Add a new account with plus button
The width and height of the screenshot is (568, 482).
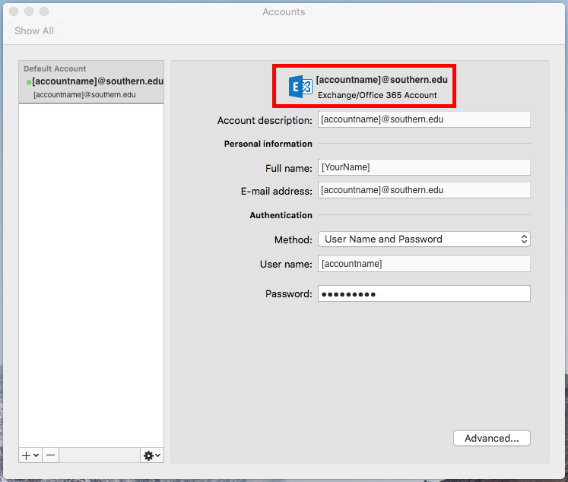tap(30, 455)
